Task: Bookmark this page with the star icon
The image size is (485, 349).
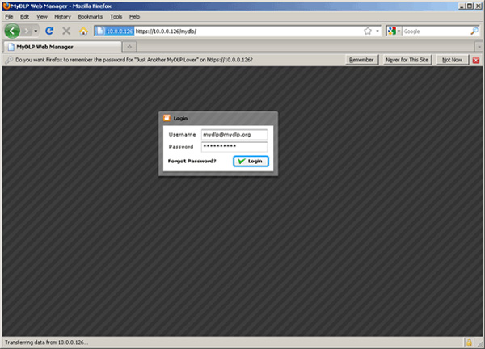Action: pyautogui.click(x=368, y=31)
